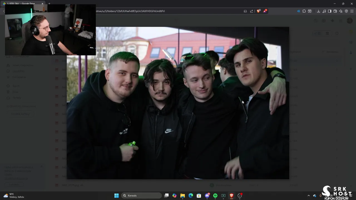Expand the system tray hidden icons chevron
The height and width of the screenshot is (200, 356).
coord(308,196)
